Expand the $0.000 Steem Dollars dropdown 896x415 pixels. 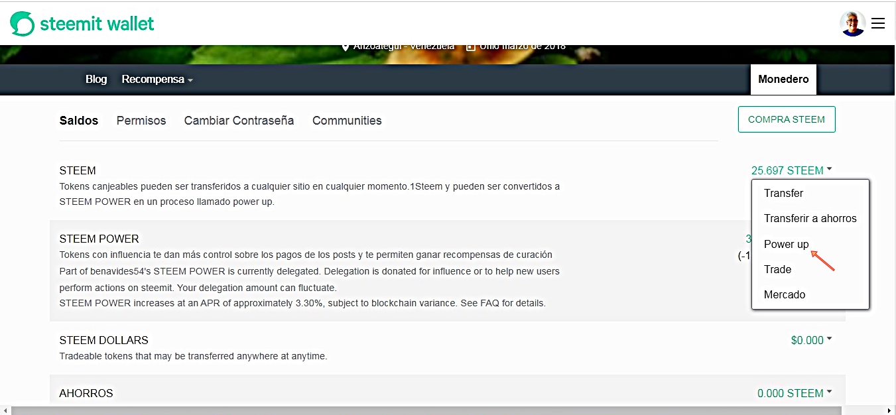click(811, 340)
